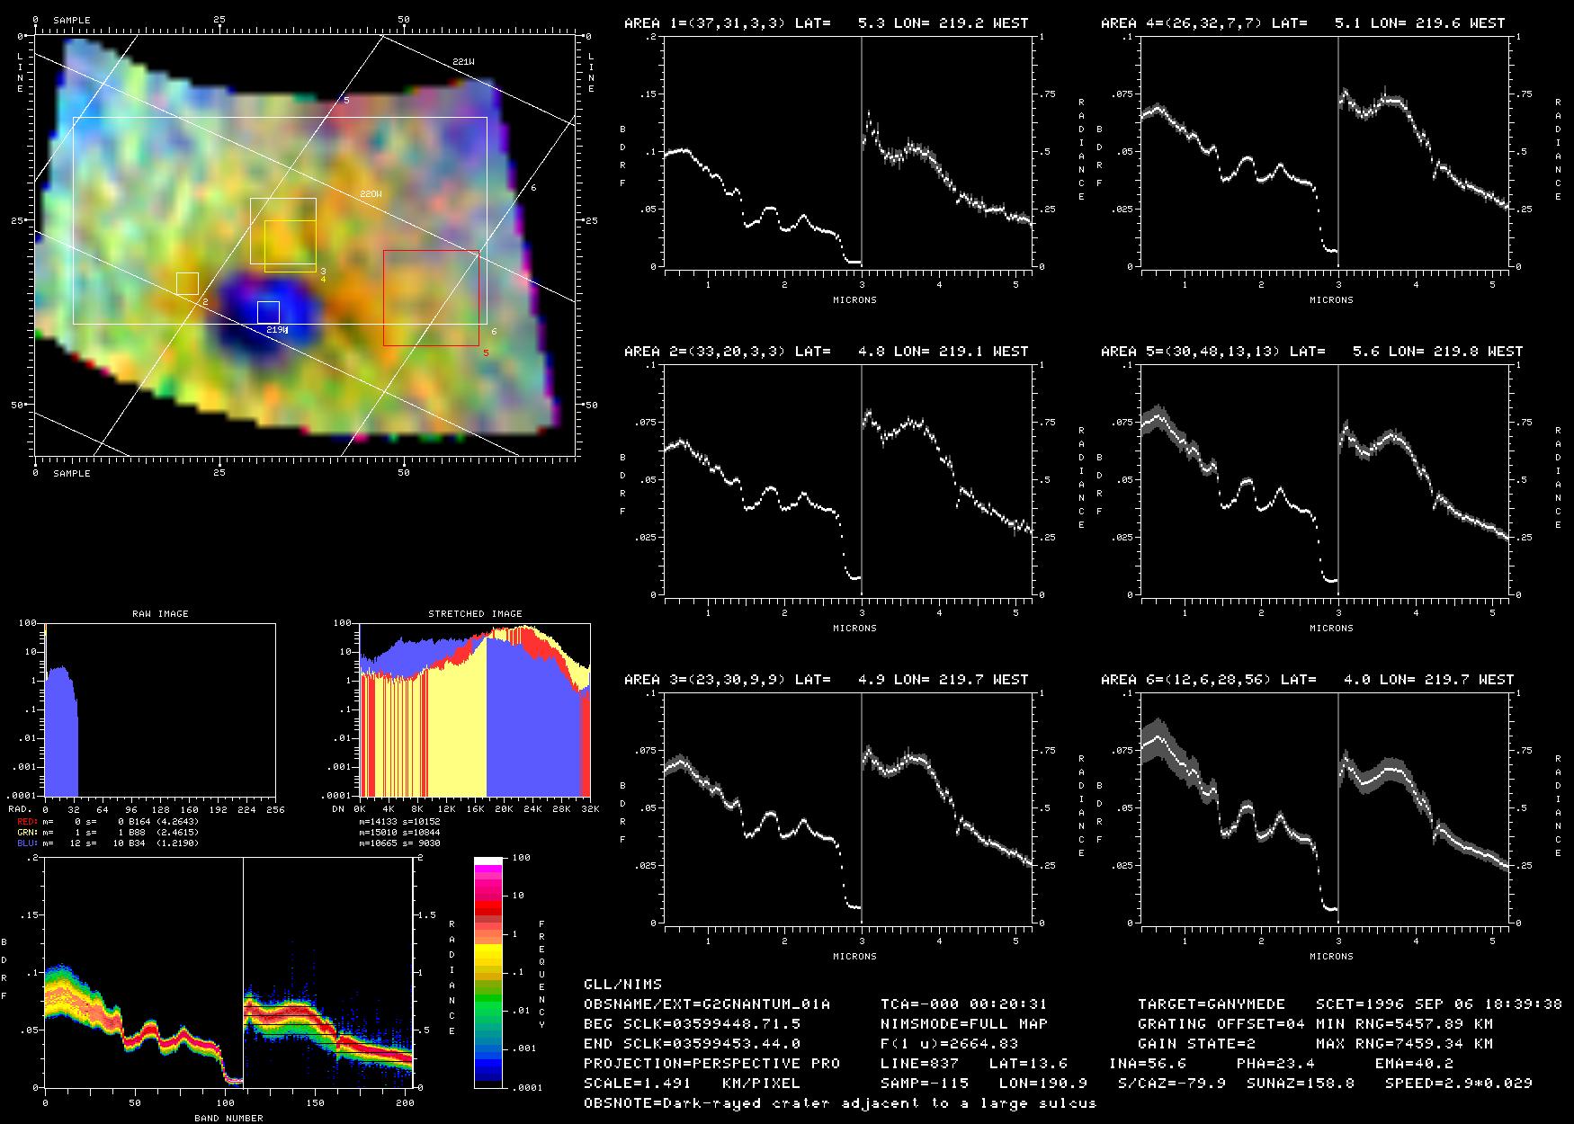1574x1124 pixels.
Task: Click the AREA 5=(30,48,13,13) title text
Action: click(1191, 352)
